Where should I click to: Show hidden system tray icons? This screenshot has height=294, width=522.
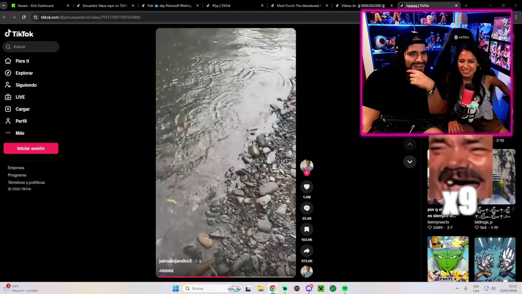pos(457,288)
